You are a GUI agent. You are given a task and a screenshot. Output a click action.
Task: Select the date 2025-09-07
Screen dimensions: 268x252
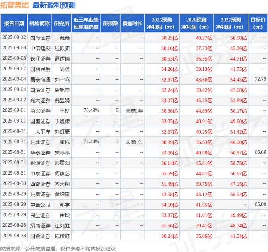[14, 69]
